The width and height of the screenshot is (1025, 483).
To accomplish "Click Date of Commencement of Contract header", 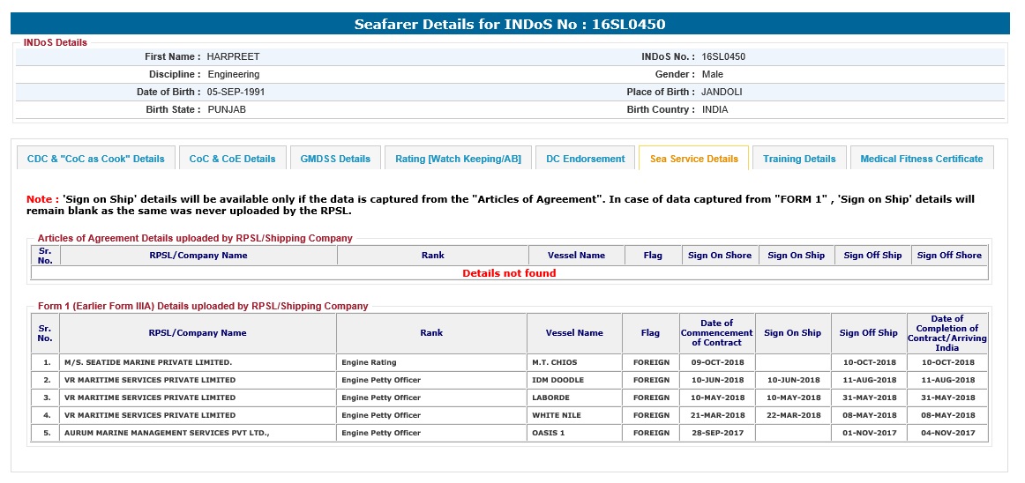I will [716, 333].
